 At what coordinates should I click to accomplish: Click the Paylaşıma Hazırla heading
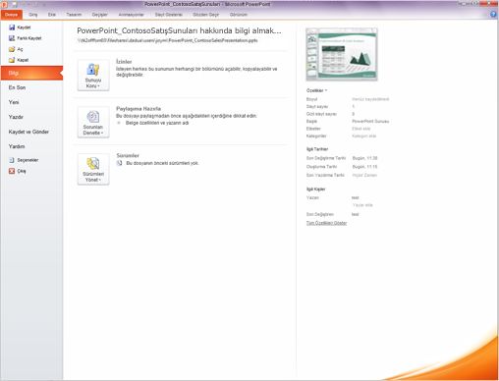coord(139,109)
